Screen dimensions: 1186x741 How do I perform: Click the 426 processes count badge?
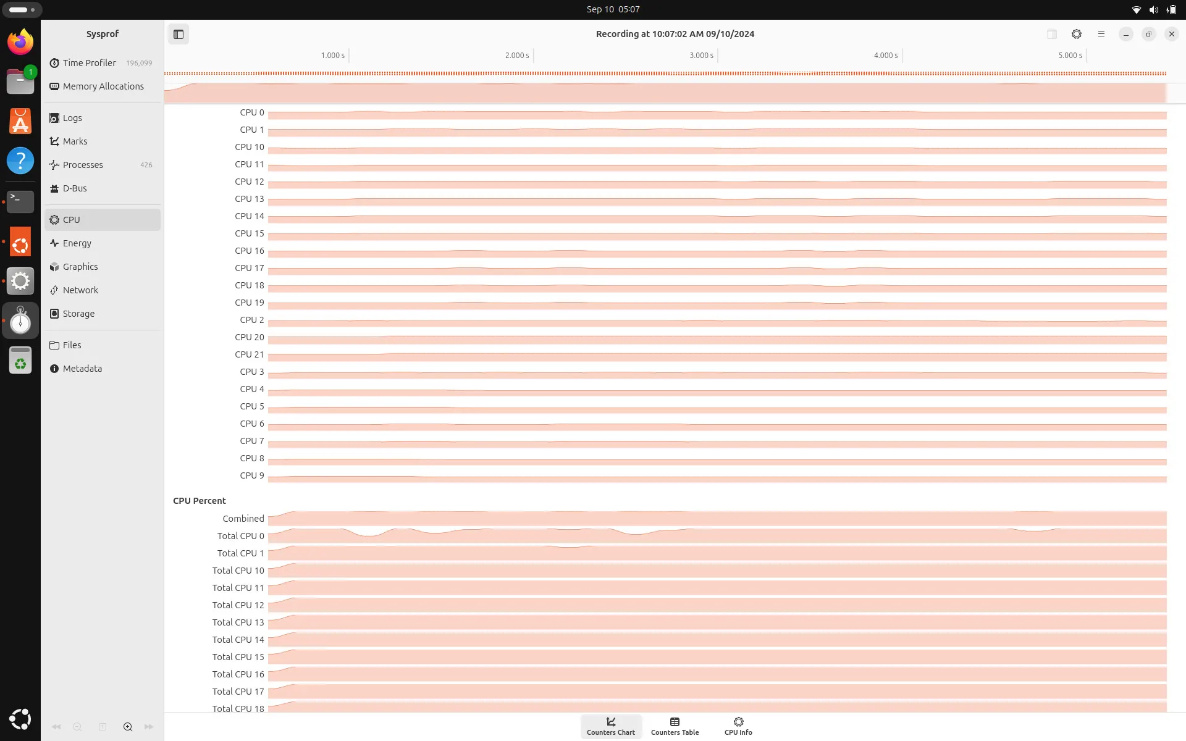coord(146,165)
